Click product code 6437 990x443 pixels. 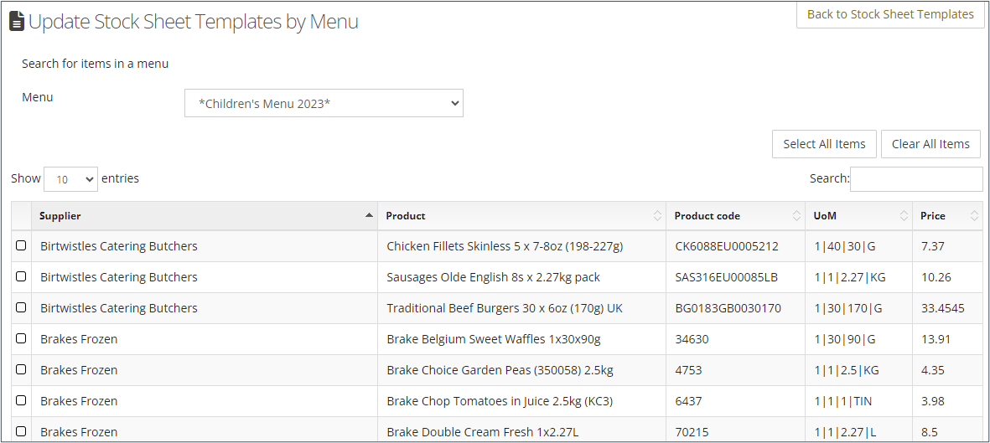point(688,401)
